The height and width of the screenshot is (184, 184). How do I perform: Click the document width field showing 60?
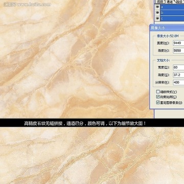(178, 67)
